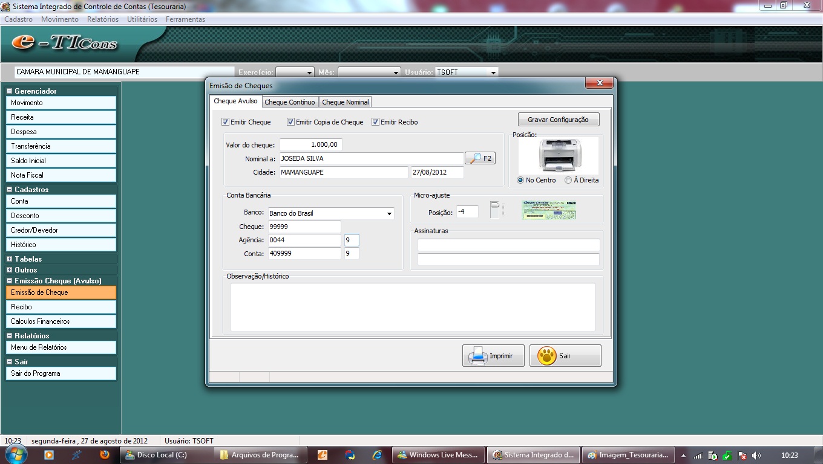This screenshot has width=823, height=464.
Task: Expand the Usuário TSOFT dropdown
Action: pos(493,72)
